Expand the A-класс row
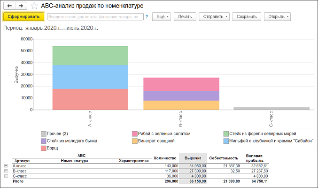Image resolution: width=318 pixels, height=188 pixels. [x=6, y=166]
